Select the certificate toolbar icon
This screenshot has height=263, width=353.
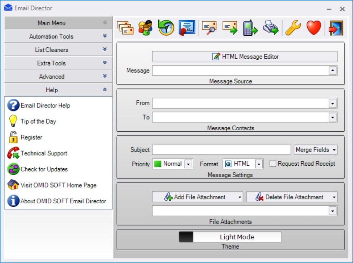pos(187,28)
